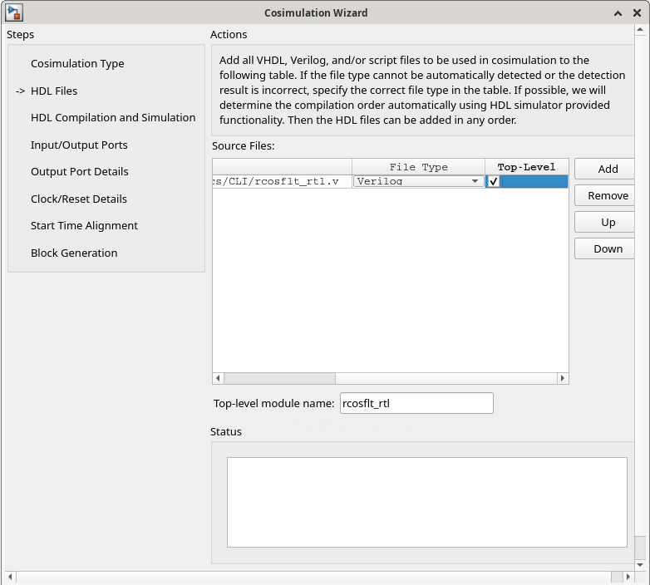Viewport: 650px width, 585px height.
Task: Click the window maximize caret icon
Action: [618, 13]
